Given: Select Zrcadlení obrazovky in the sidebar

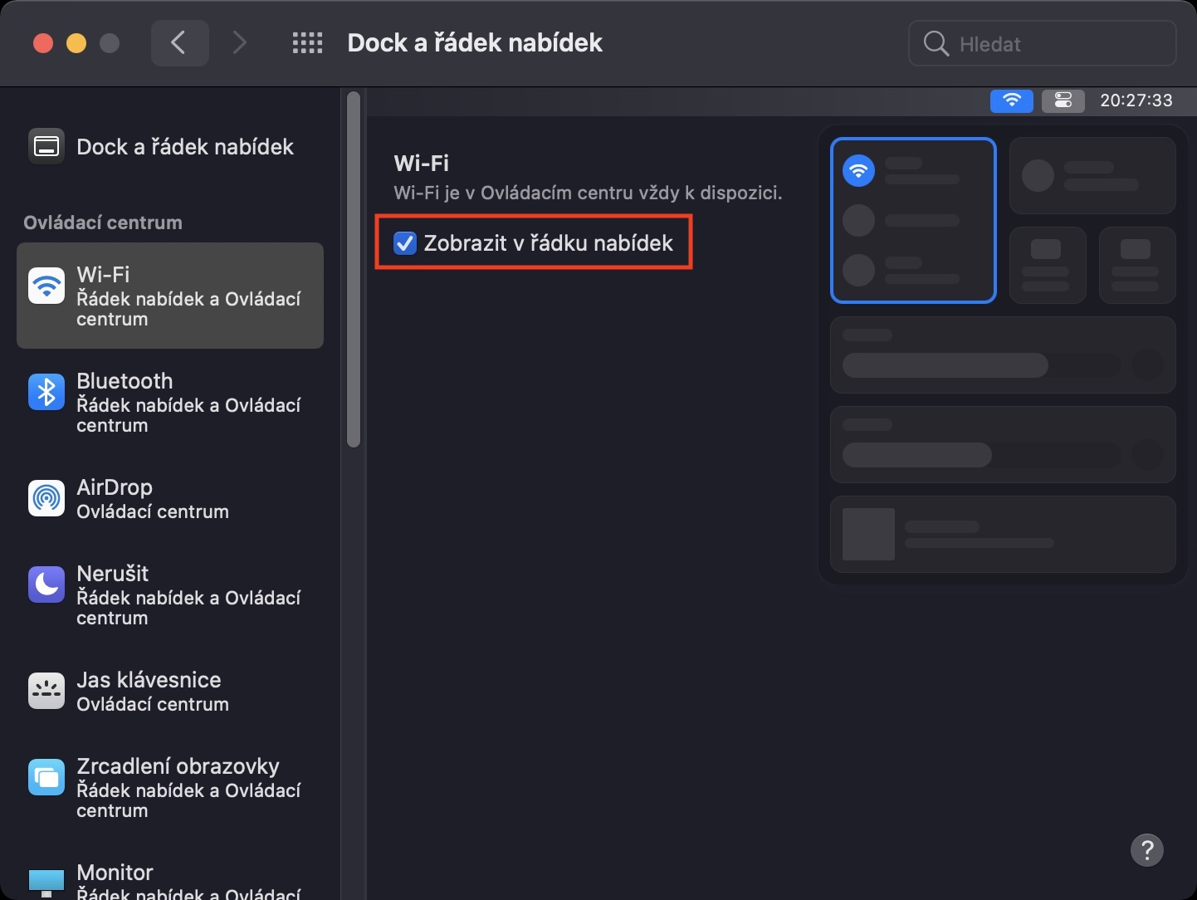Looking at the screenshot, I should pyautogui.click(x=170, y=787).
